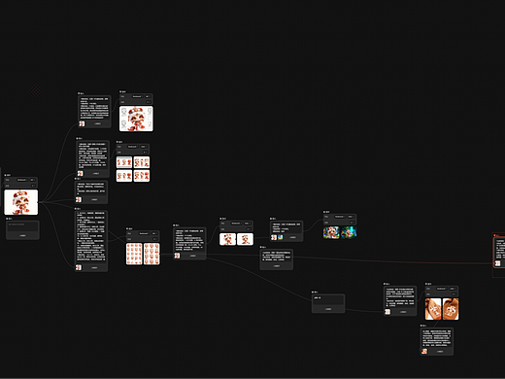Image resolution: width=505 pixels, height=379 pixels.
Task: Open first sticker sheet grid thumbnail
Action: (134, 254)
